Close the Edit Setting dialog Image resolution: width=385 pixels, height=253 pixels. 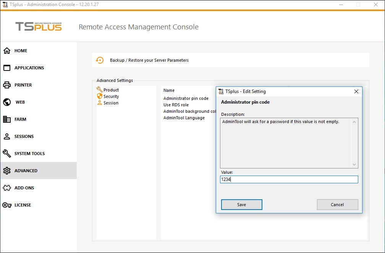[356, 91]
